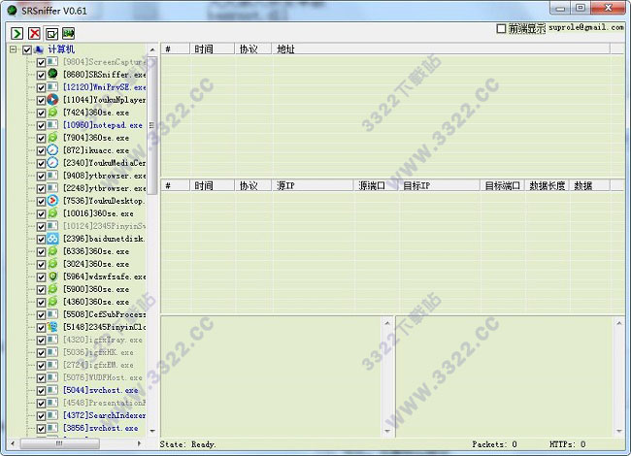
Task: Collapse the 计算机 tree node
Action: (x=14, y=49)
